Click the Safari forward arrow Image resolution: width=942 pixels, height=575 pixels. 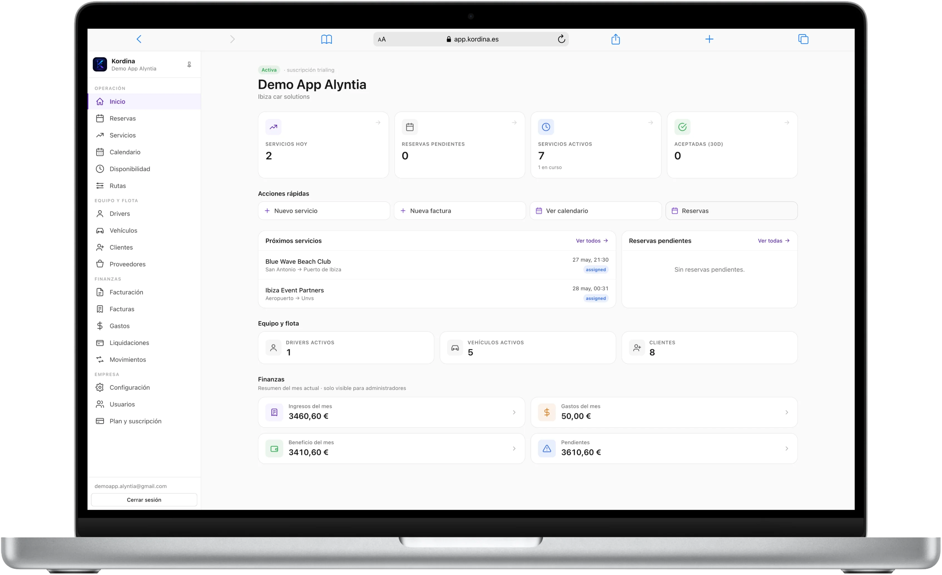pos(232,39)
